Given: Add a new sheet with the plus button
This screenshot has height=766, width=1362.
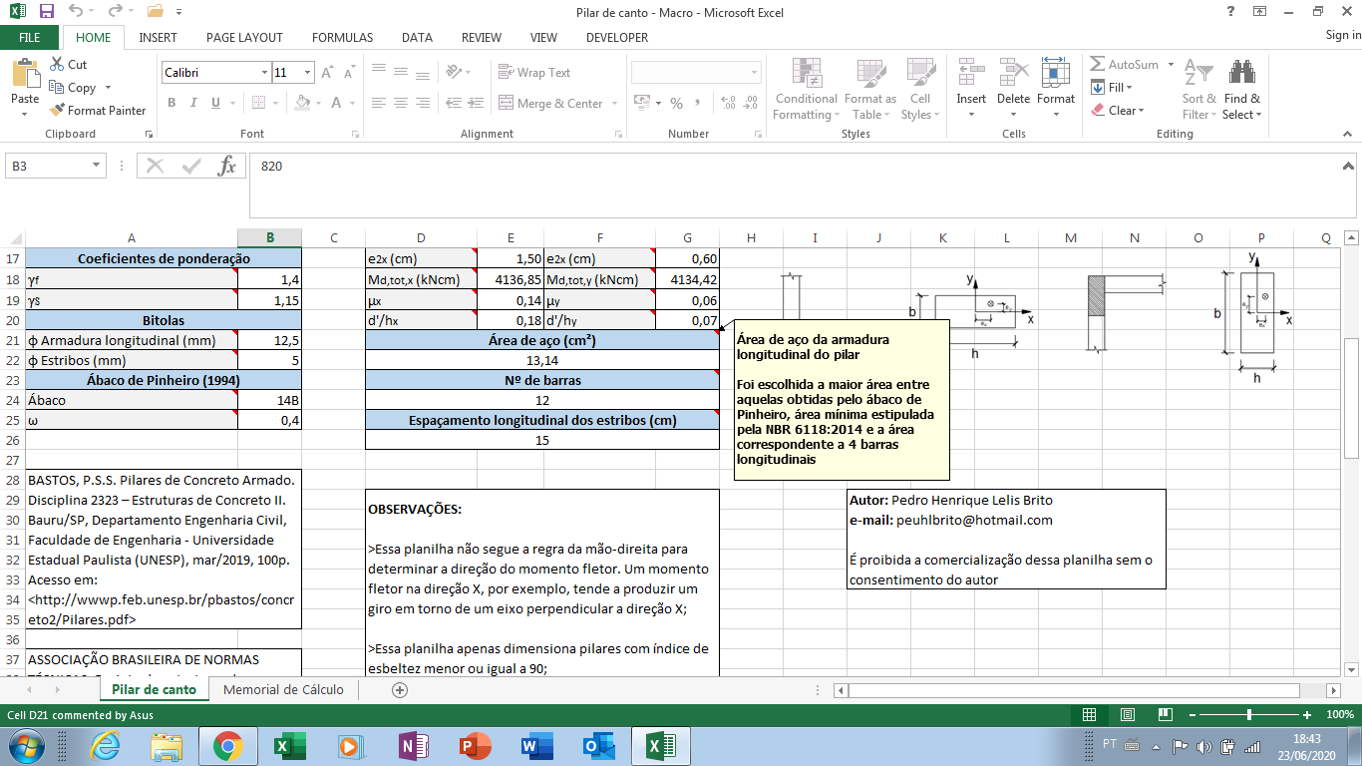Looking at the screenshot, I should pyautogui.click(x=400, y=689).
